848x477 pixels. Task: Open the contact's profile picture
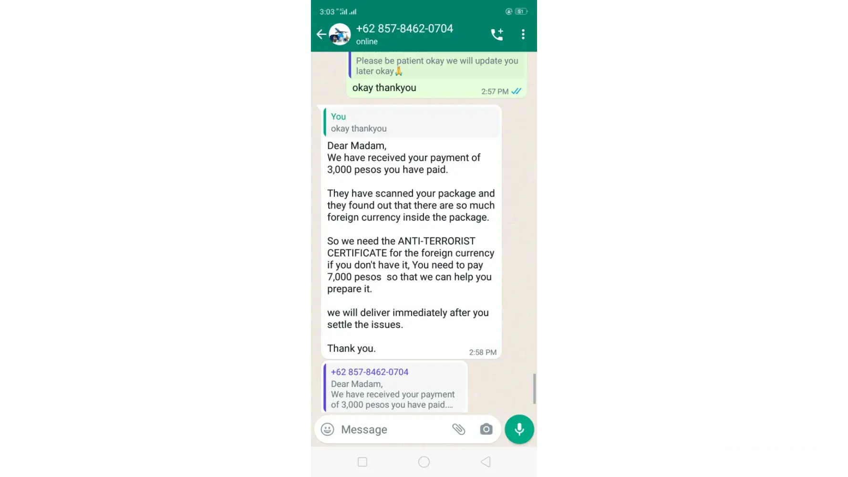340,34
